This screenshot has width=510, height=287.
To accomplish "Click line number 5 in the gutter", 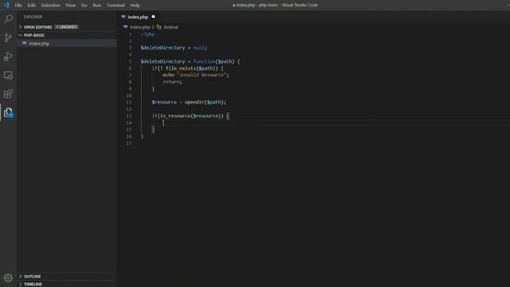I will pyautogui.click(x=130, y=61).
